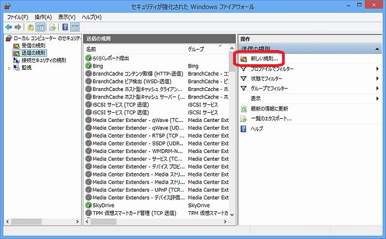
Task: Click the up-one-level folder toolbar icon
Action: coord(30,27)
